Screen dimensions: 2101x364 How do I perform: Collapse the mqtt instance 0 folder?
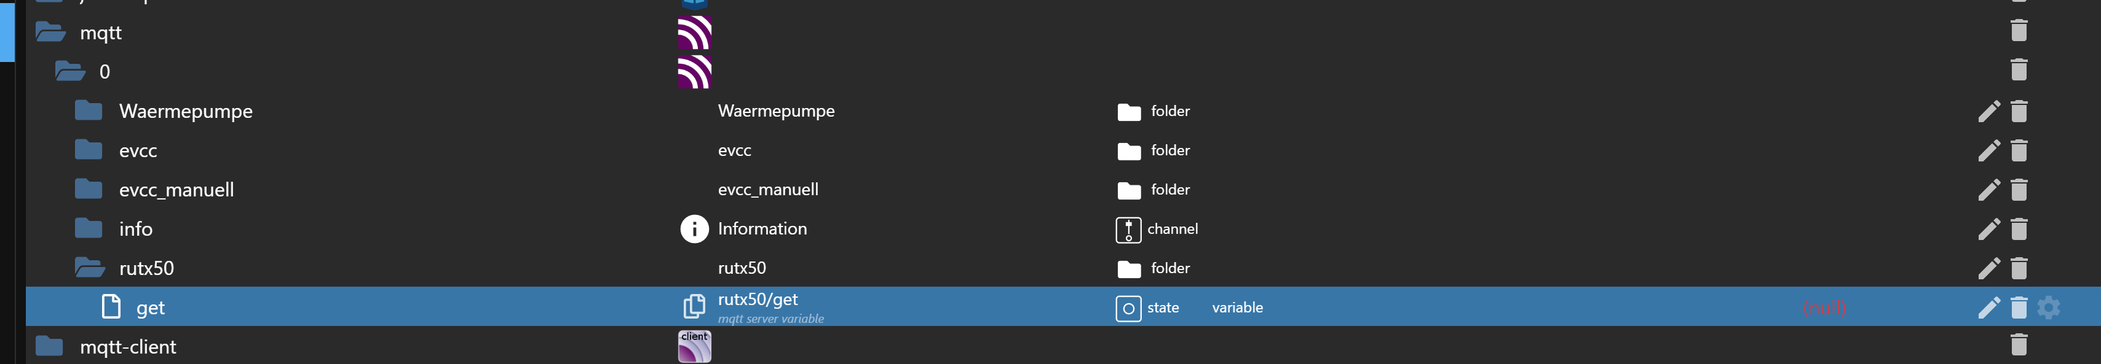(70, 72)
